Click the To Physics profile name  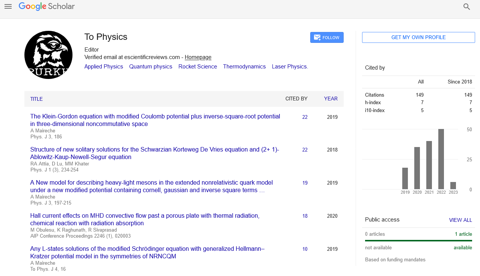[106, 37]
